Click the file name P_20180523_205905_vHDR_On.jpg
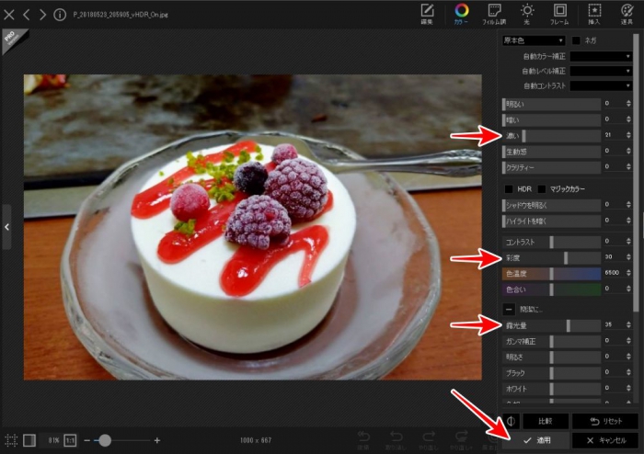 click(x=121, y=15)
